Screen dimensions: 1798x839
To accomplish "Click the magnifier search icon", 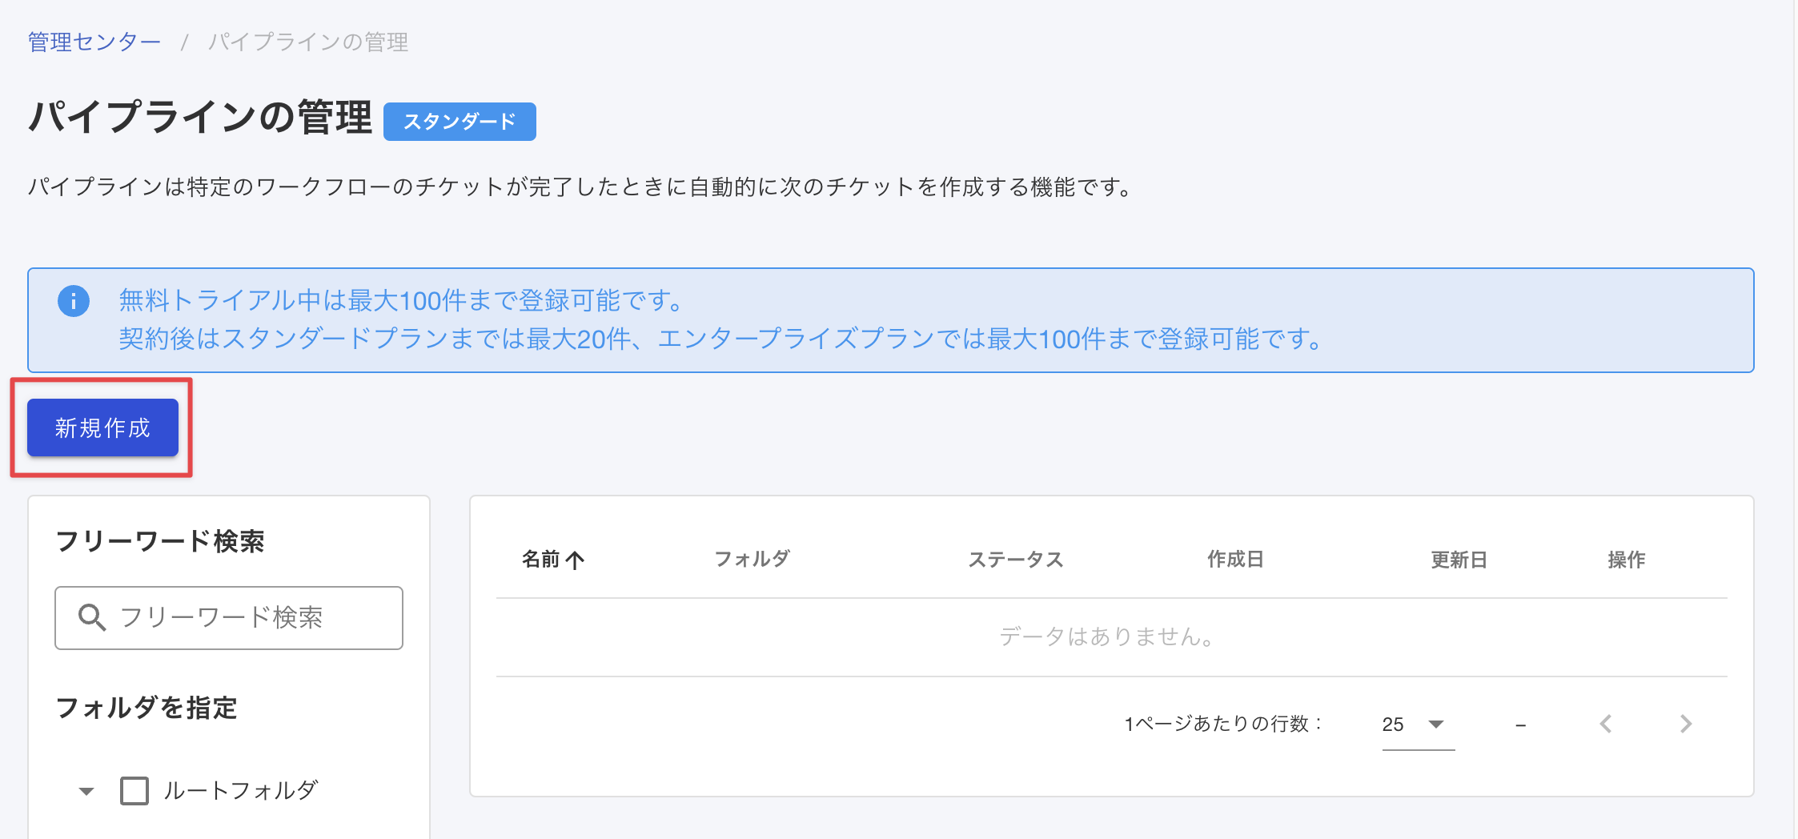I will tap(92, 618).
